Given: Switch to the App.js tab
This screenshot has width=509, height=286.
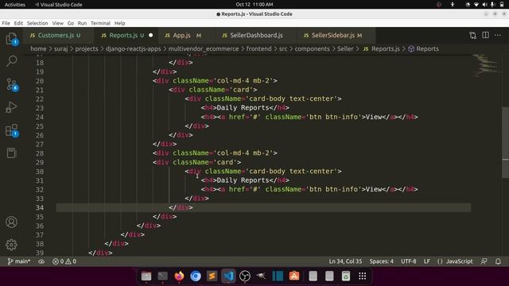Looking at the screenshot, I should click(x=184, y=35).
